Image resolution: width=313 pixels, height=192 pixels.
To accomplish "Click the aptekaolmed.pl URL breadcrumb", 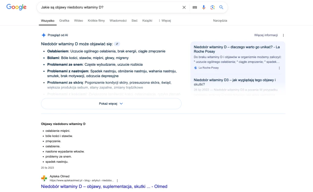I will (82, 180).
